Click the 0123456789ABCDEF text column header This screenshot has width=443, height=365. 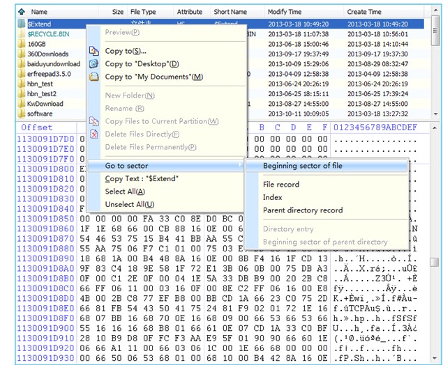375,127
